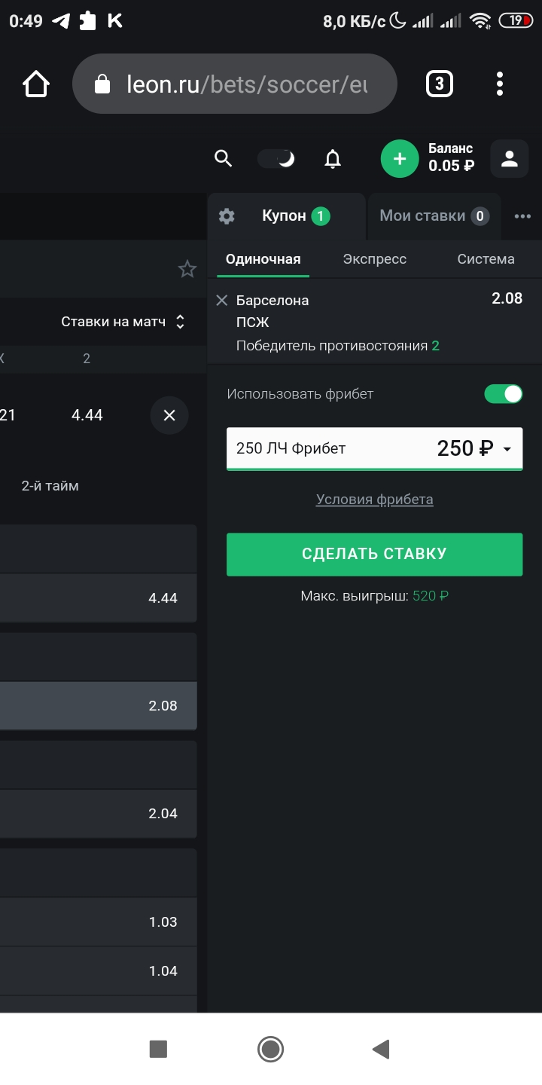Open Ставки на матч selector
Screen dimensions: 542x1085
(123, 322)
